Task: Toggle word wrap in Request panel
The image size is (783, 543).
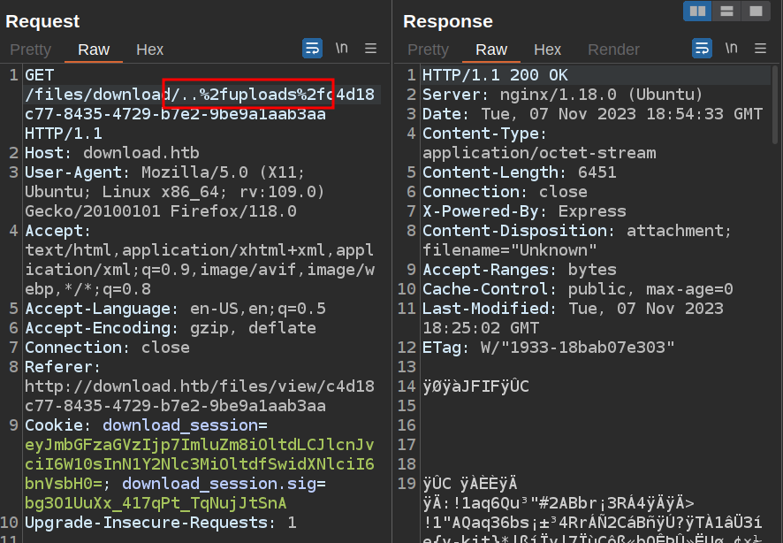Action: (x=313, y=49)
